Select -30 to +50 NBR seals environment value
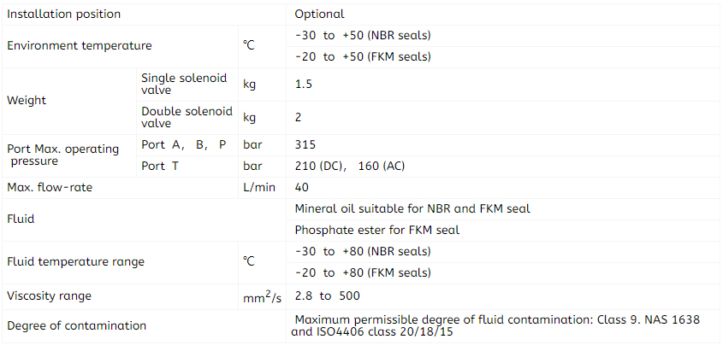723x345 pixels. coord(363,35)
